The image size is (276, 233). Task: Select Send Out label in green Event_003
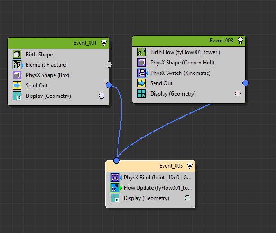click(x=161, y=83)
